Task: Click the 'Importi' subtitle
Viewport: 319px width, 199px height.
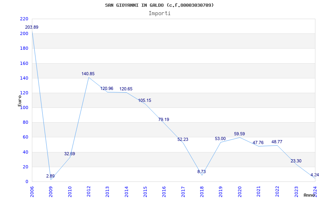Action: [x=159, y=14]
